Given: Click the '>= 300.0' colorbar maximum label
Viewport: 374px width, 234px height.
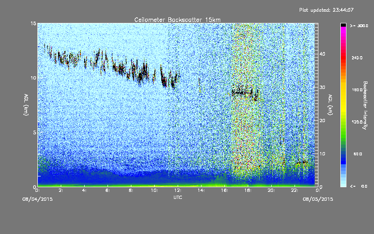Looking at the screenshot, I should point(359,26).
